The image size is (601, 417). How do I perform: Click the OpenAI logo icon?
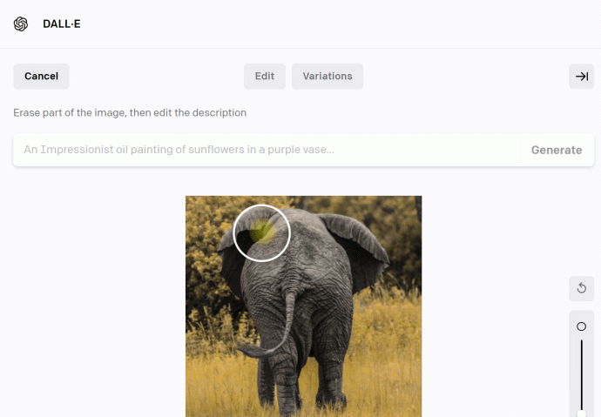pos(21,24)
